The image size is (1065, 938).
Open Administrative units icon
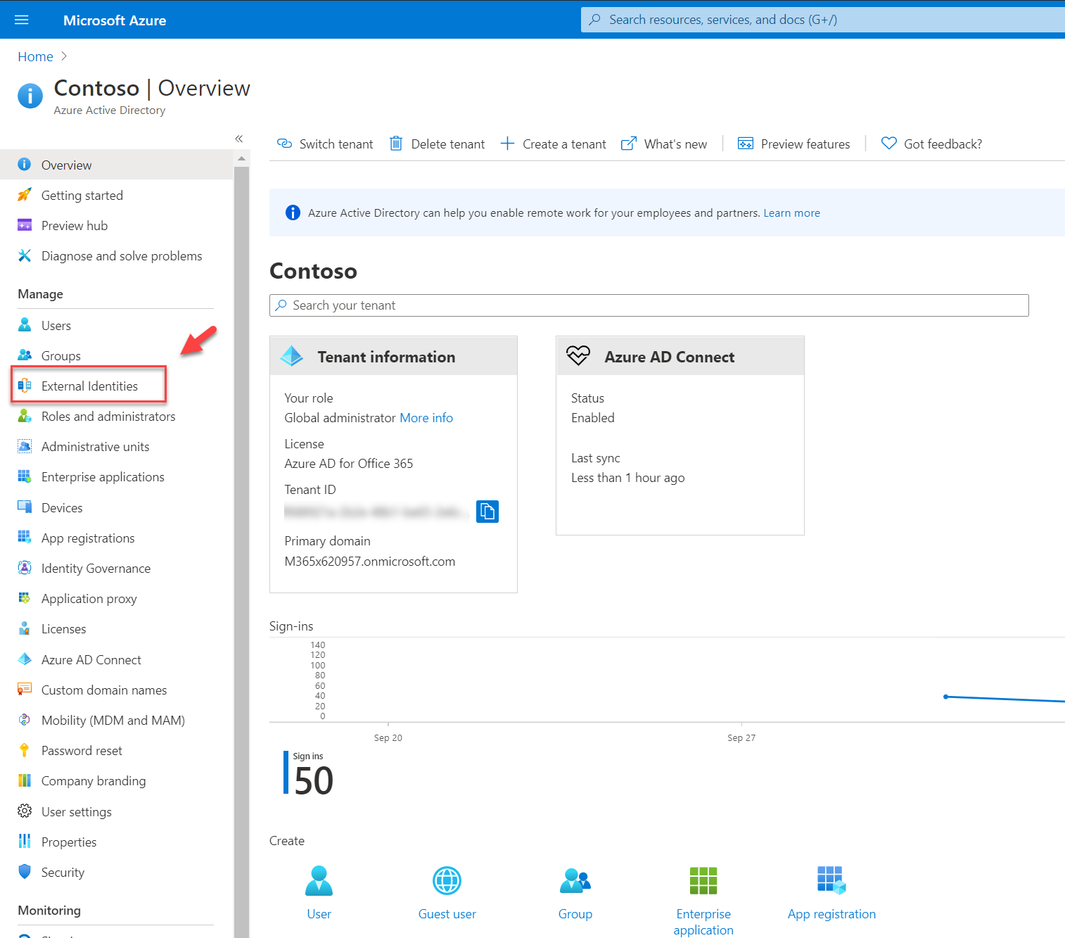25,446
